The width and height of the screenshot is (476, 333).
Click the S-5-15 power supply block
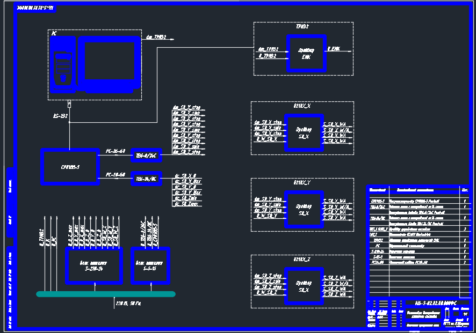coord(150,266)
